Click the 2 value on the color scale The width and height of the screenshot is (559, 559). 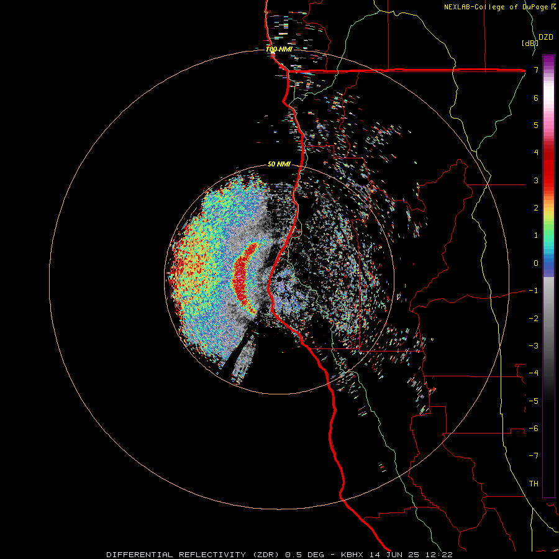click(x=536, y=208)
